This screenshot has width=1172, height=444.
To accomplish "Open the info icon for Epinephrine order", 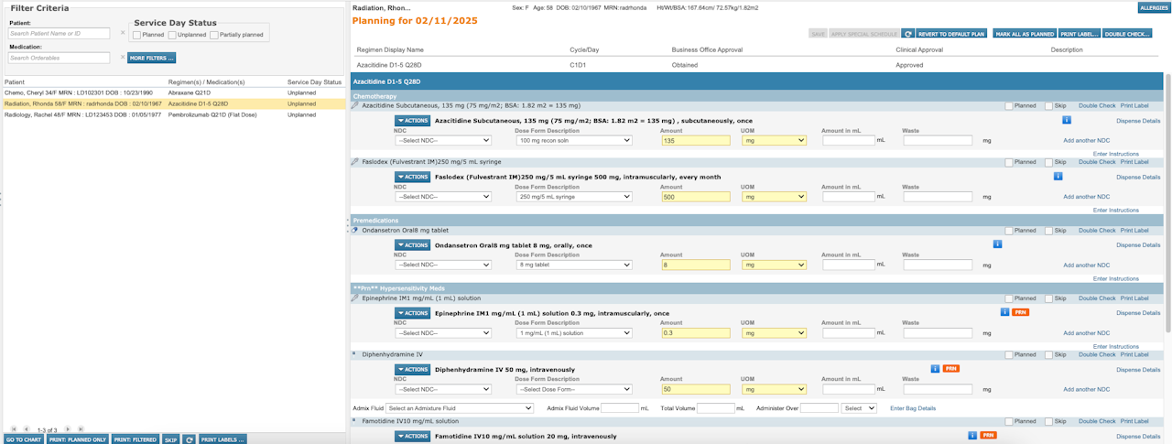I will 1004,312.
